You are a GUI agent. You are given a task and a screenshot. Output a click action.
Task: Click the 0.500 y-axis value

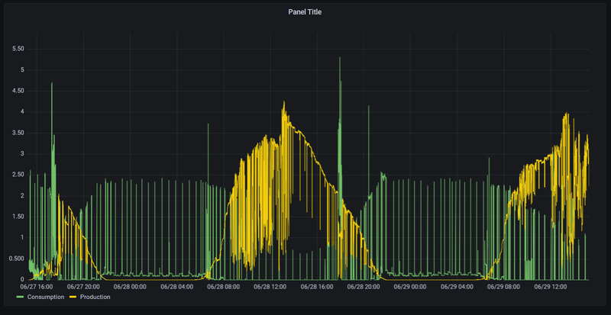17,259
